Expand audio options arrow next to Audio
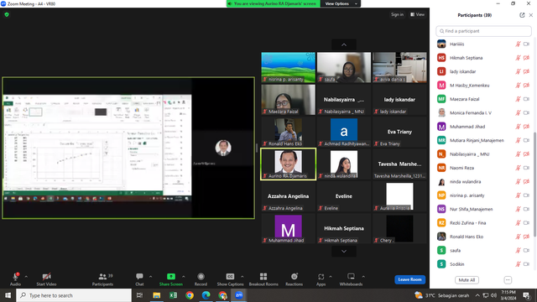This screenshot has height=302, width=537. pos(26,277)
